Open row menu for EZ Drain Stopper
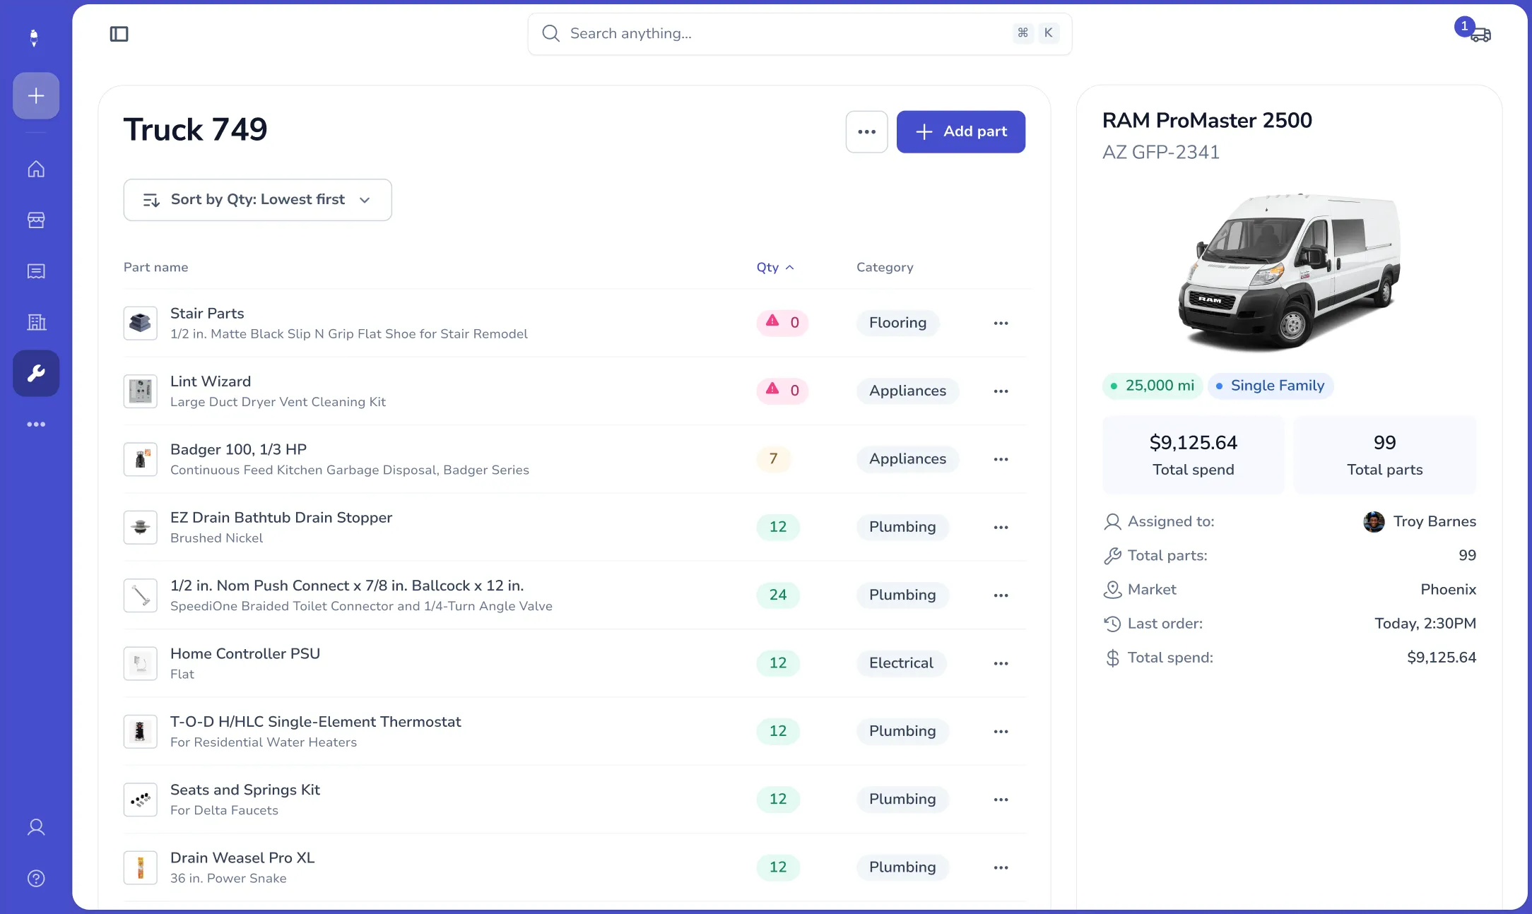The image size is (1532, 914). pyautogui.click(x=1001, y=527)
